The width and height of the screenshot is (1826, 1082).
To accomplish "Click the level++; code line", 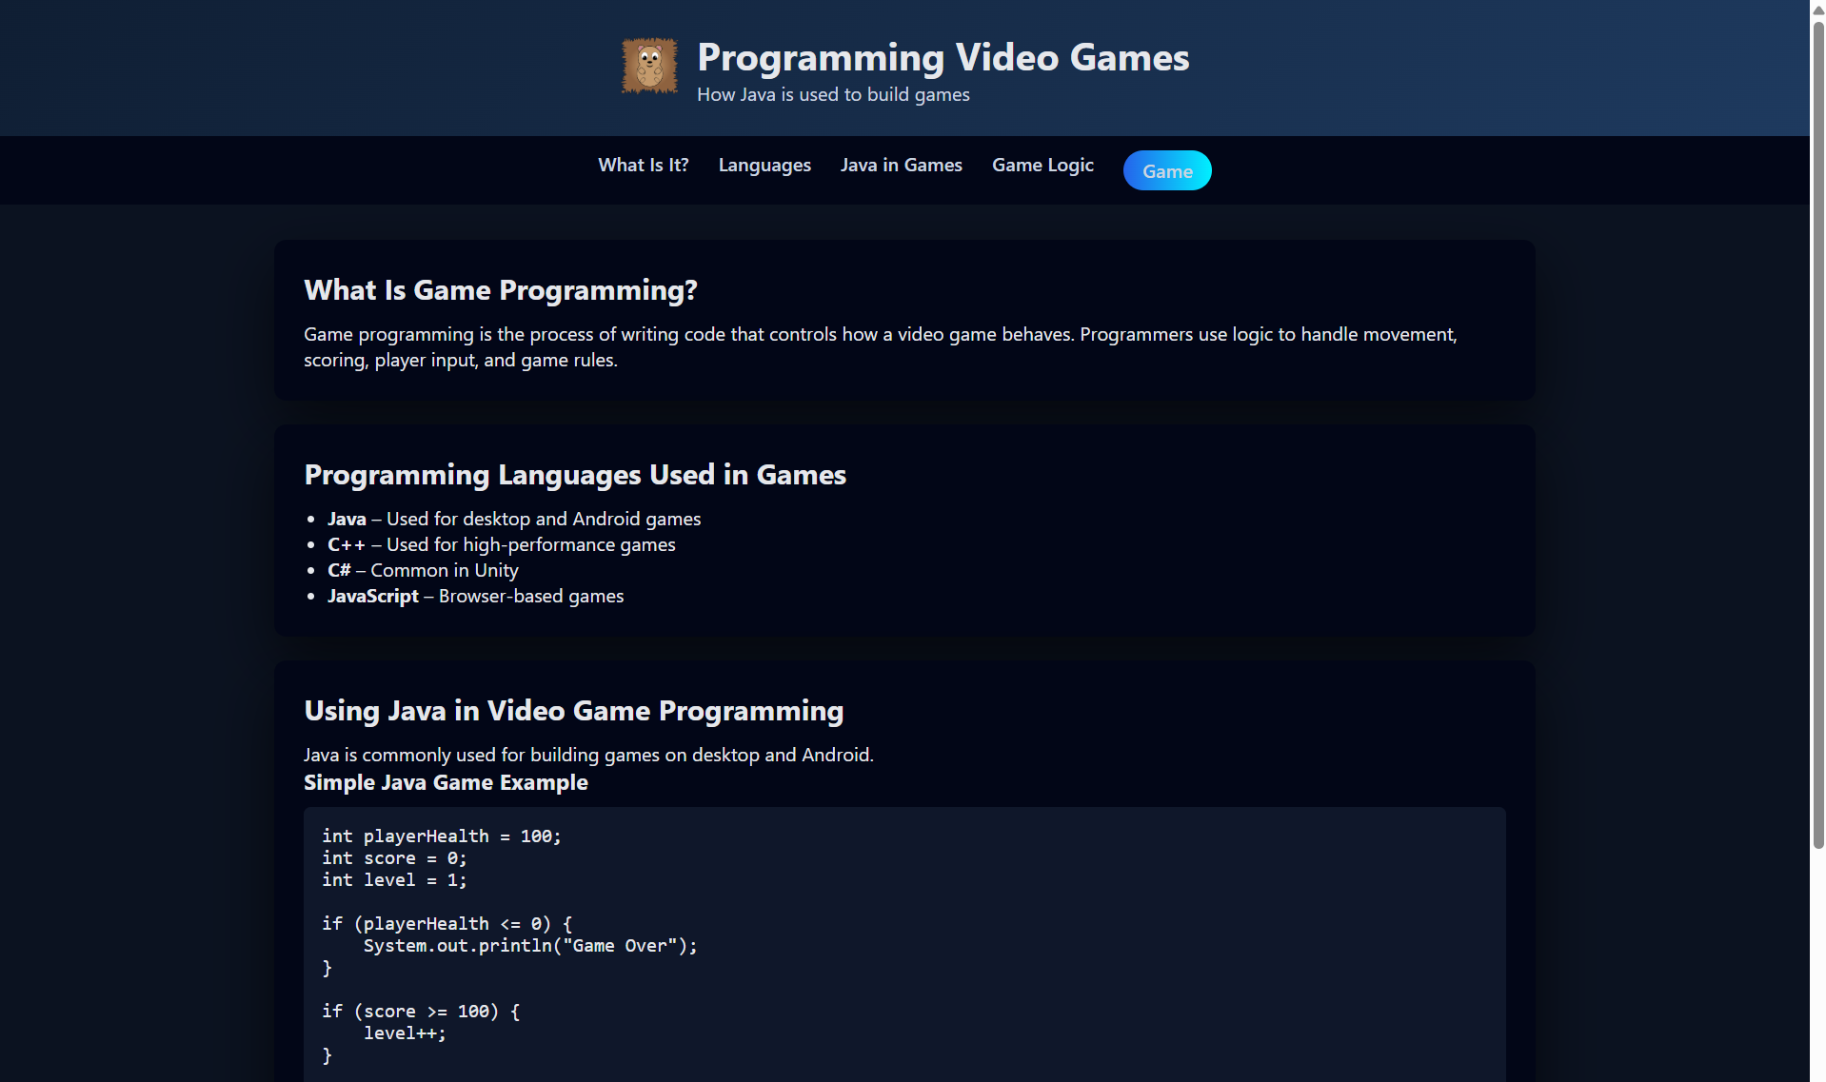I will (405, 1033).
